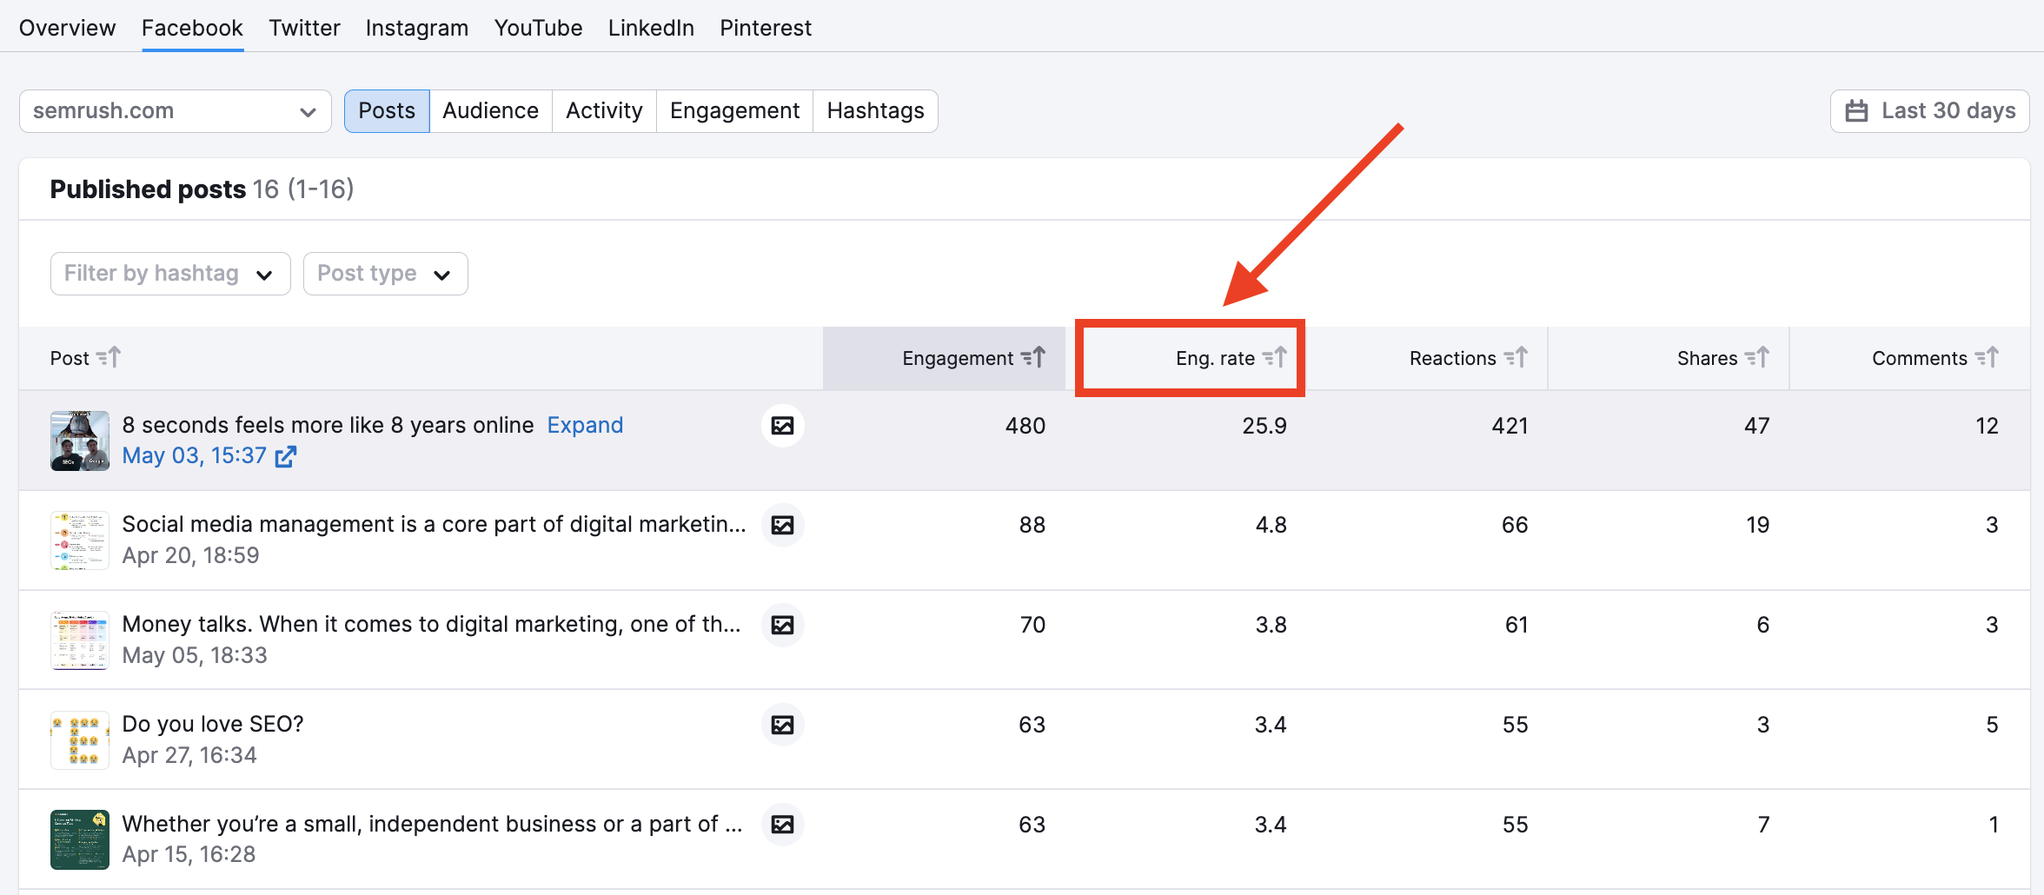2044x895 pixels.
Task: Click thumbnail of 'Money talks' post
Action: point(80,640)
